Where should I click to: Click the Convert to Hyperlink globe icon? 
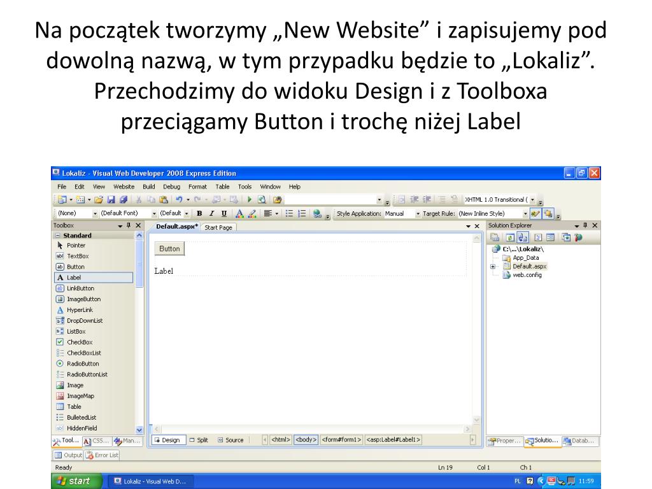point(317,213)
